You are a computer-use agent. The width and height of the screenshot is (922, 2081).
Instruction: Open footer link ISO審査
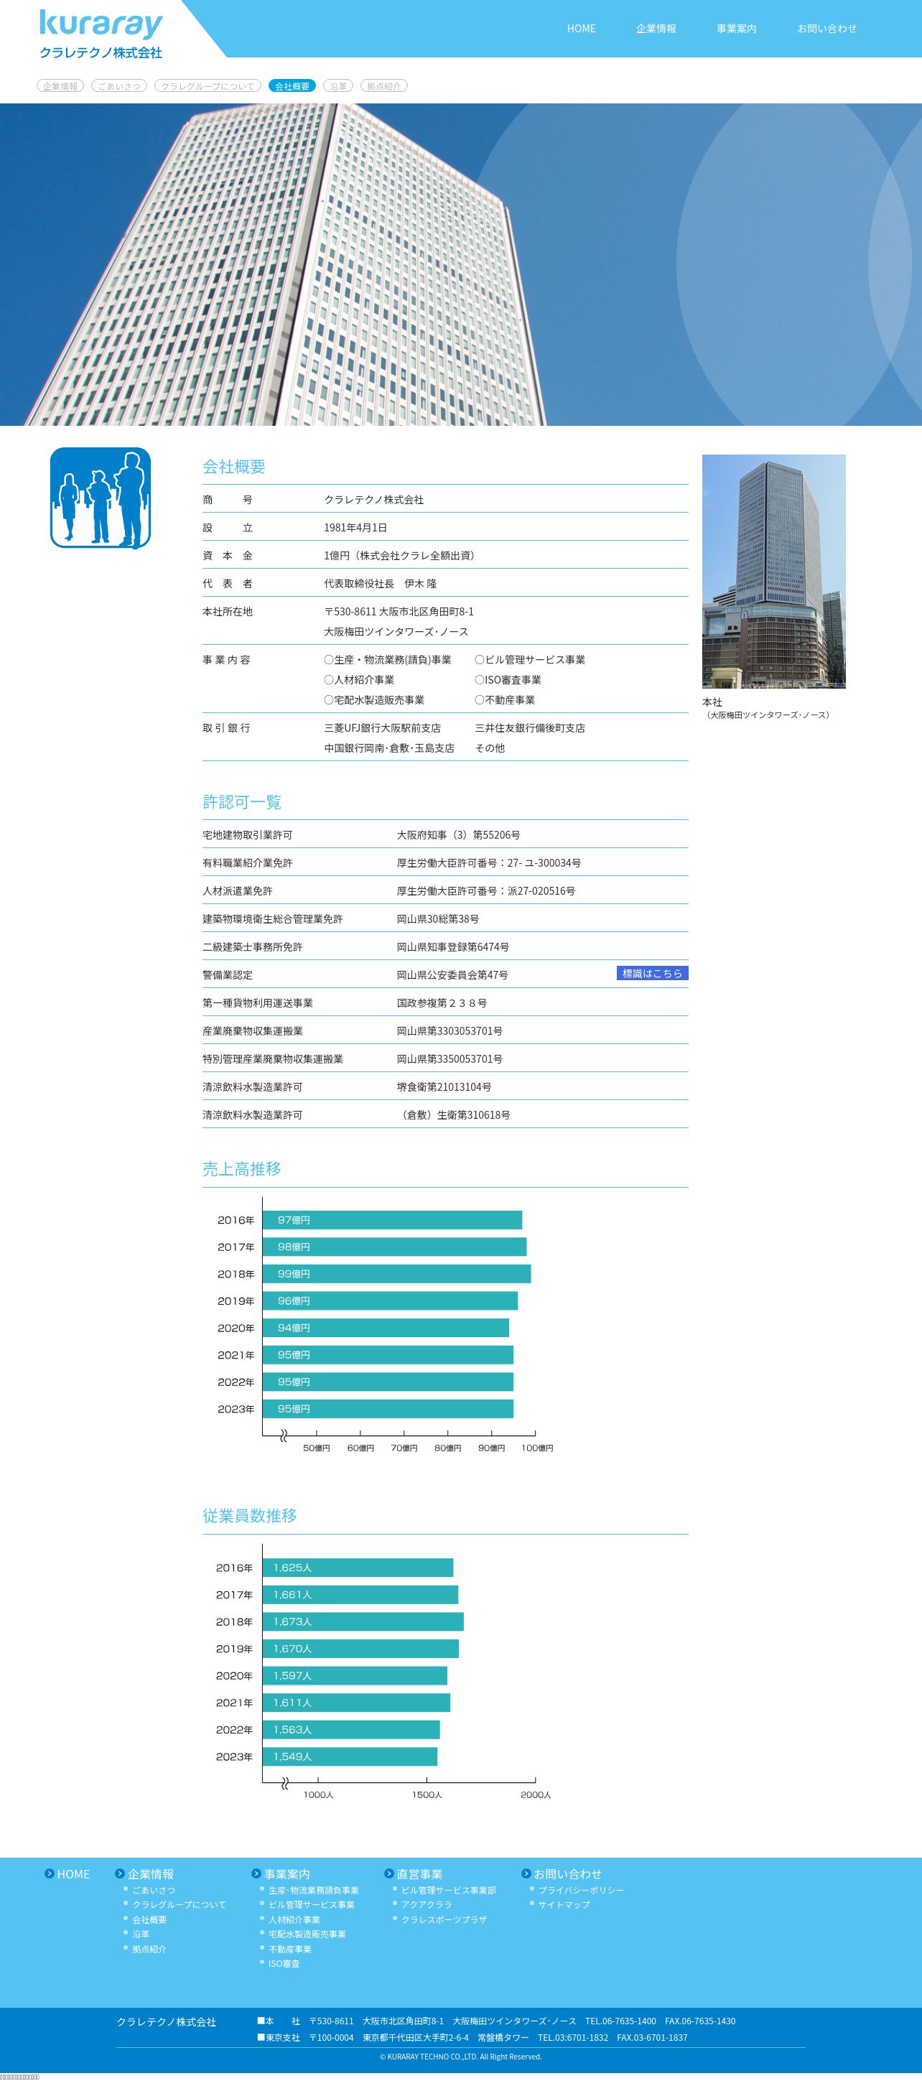(x=284, y=1964)
